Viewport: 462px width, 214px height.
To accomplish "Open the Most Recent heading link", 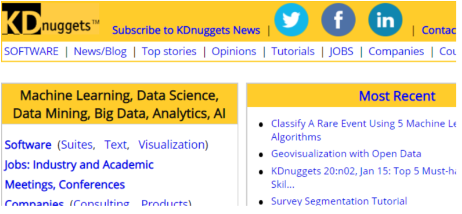I will (397, 96).
